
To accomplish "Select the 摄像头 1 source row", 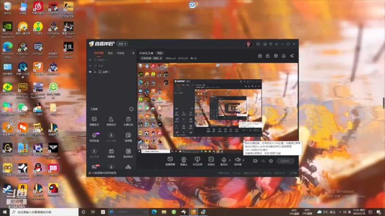I will (112, 60).
